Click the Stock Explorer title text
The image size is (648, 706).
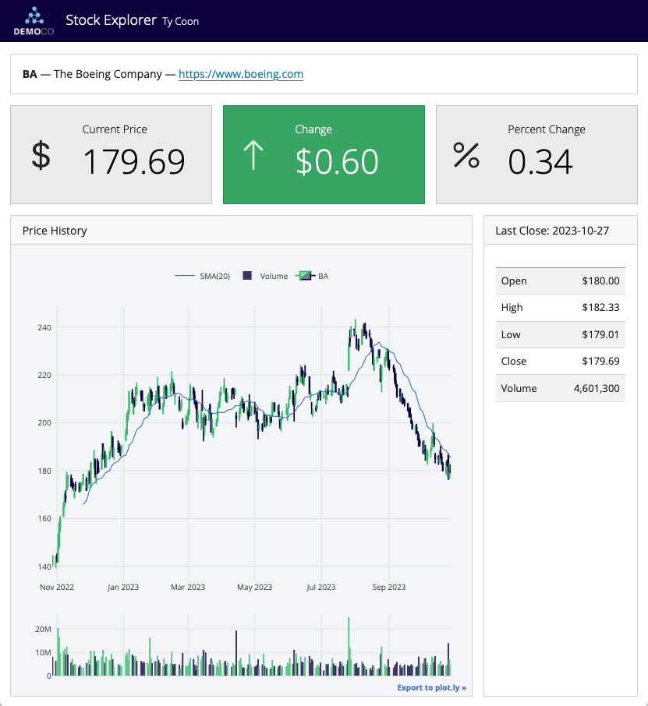[x=111, y=20]
